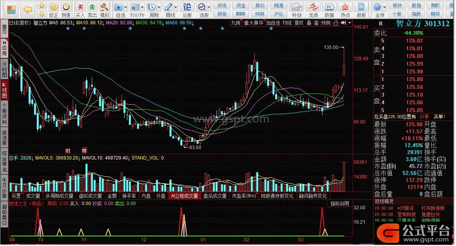
Task: Open the 热点 hot flame icon
Action: tap(345, 7)
